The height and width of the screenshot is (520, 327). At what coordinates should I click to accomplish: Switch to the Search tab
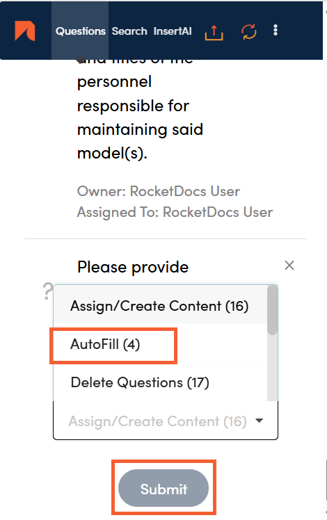point(129,31)
